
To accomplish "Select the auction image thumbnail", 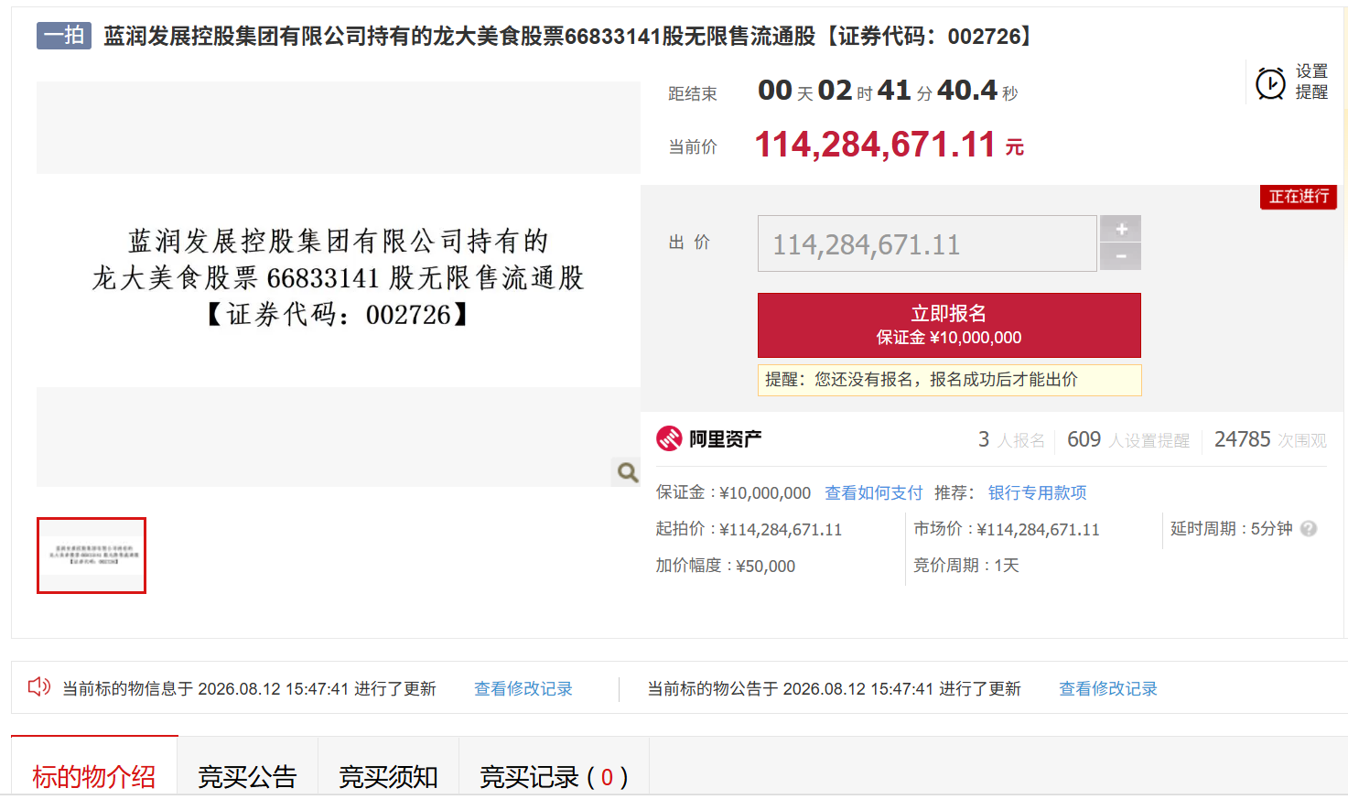I will pos(92,556).
